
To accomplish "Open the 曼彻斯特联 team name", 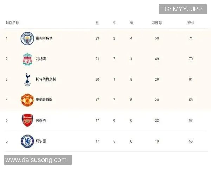I will [x=44, y=100].
